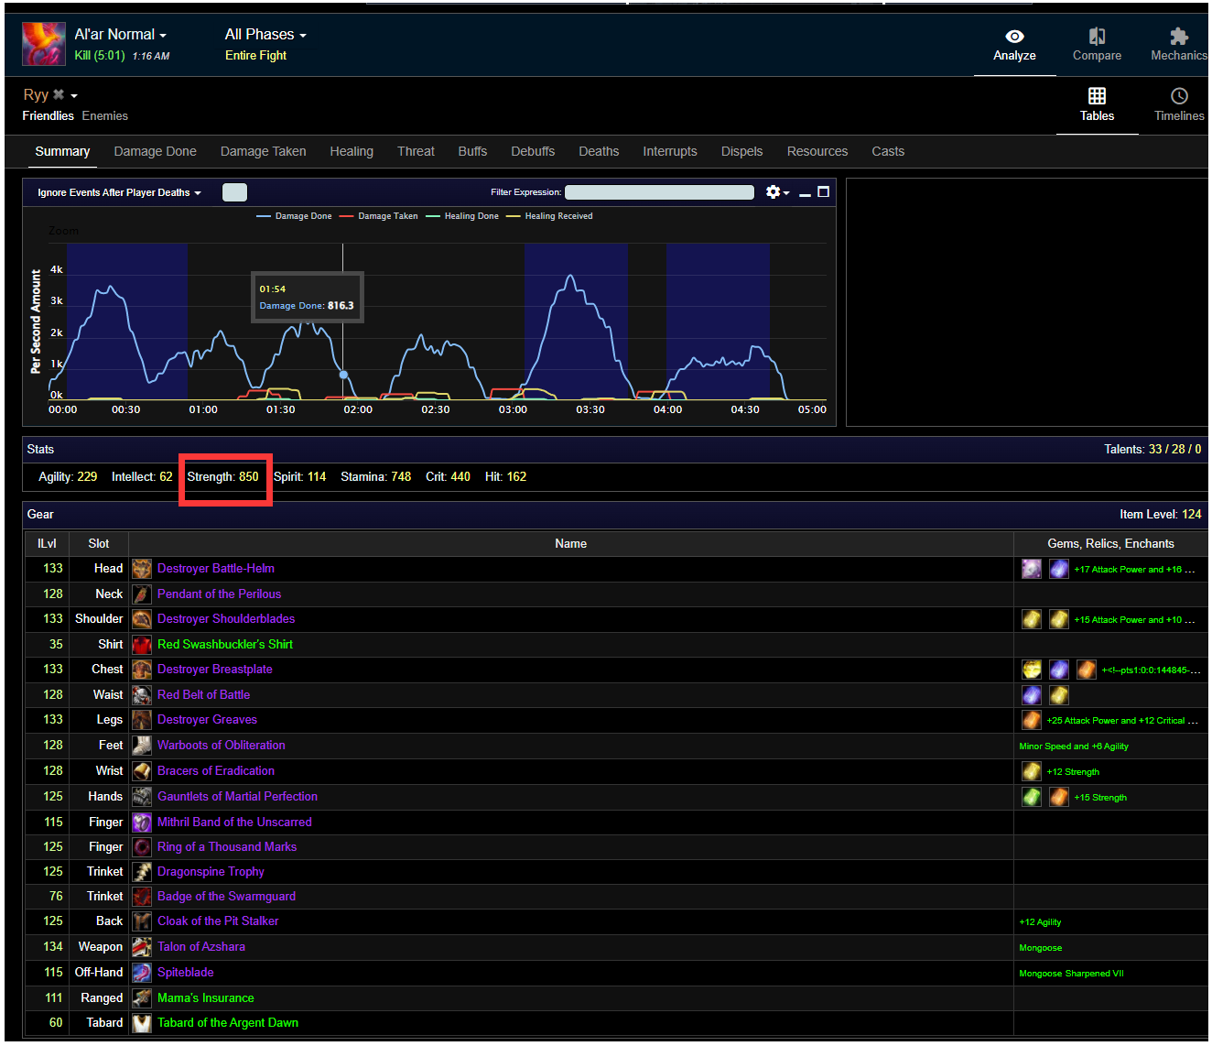Open Al'ar Normal boss dropdown
The image size is (1212, 1046).
tap(121, 35)
